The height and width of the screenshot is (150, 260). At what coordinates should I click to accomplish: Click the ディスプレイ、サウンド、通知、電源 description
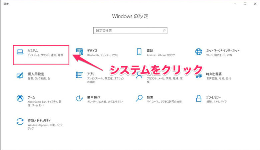(x=45, y=55)
